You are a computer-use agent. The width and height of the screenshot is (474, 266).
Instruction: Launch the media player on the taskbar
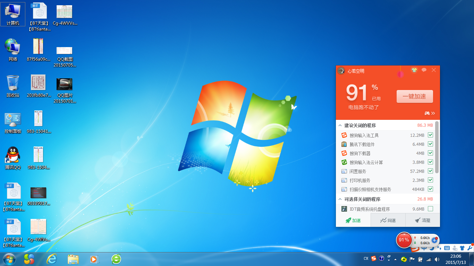94,259
